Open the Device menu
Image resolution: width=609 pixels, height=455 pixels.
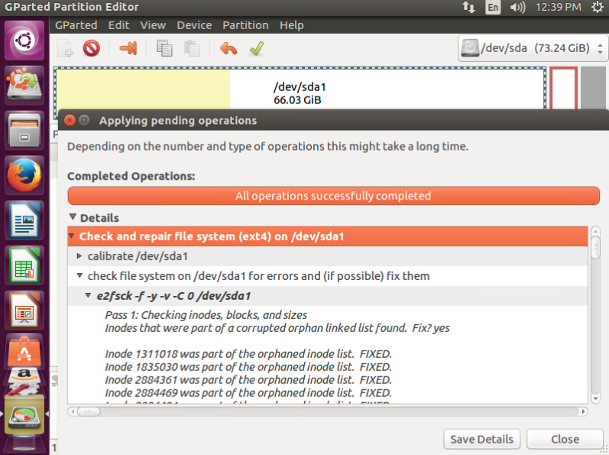point(194,25)
